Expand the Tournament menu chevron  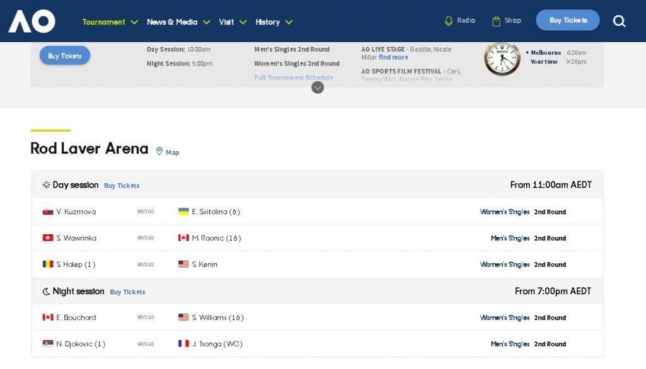click(134, 22)
